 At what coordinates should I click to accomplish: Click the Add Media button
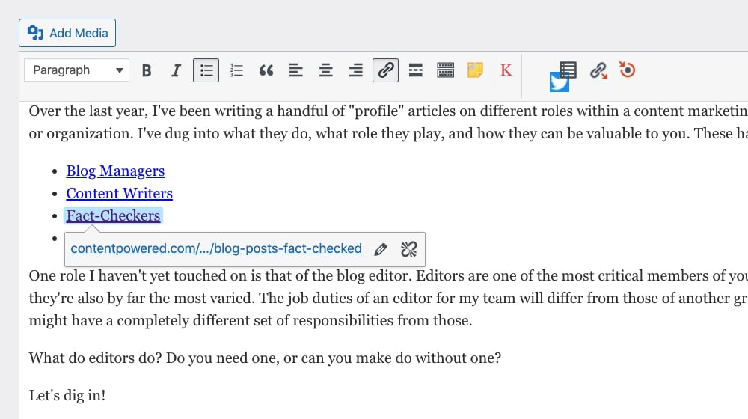tap(67, 33)
